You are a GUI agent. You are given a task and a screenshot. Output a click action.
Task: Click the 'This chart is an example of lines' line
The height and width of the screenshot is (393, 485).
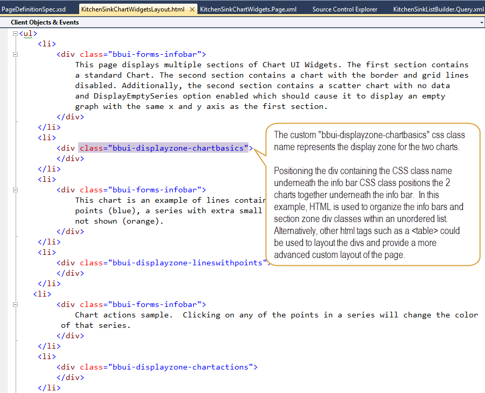(x=170, y=201)
